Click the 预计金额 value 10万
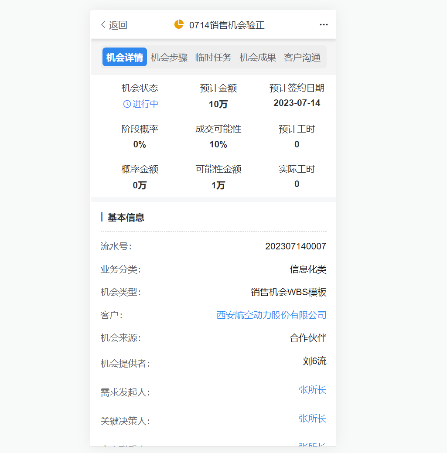 (x=218, y=104)
